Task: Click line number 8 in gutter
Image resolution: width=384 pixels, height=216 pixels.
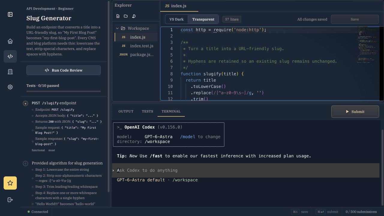Action: click(171, 74)
